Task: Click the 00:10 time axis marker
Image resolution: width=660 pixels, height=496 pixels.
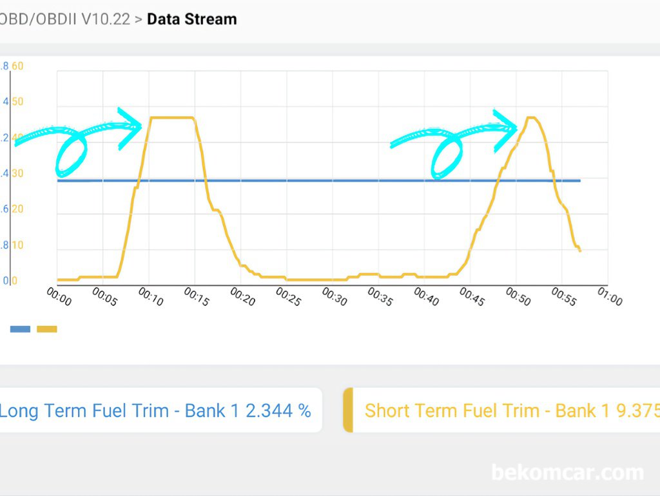Action: pyautogui.click(x=151, y=296)
